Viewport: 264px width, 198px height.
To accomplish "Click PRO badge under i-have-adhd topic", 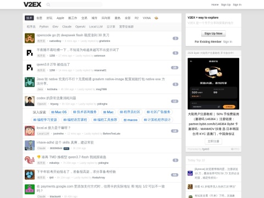I will pos(67,148).
